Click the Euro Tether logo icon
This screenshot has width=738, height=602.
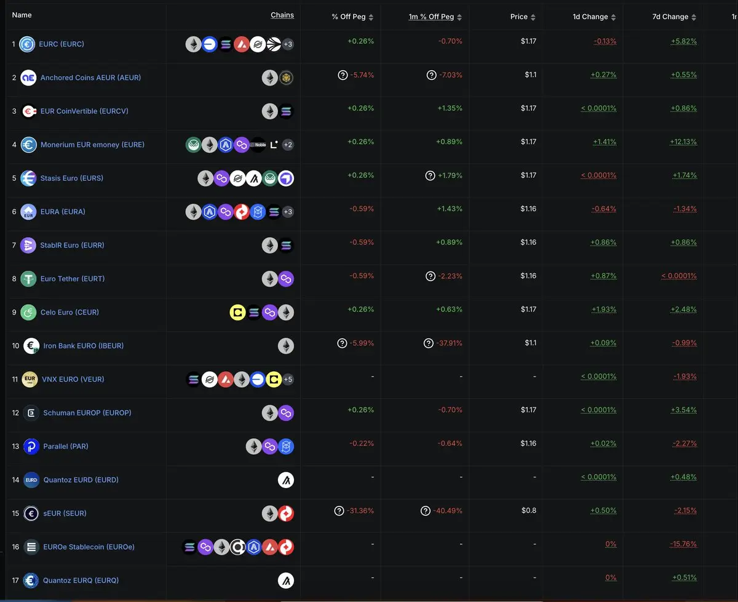coord(28,279)
